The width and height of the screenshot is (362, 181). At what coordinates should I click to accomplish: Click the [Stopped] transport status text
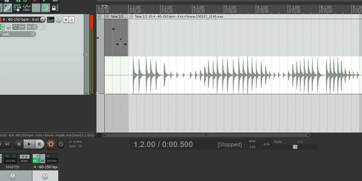(230, 145)
